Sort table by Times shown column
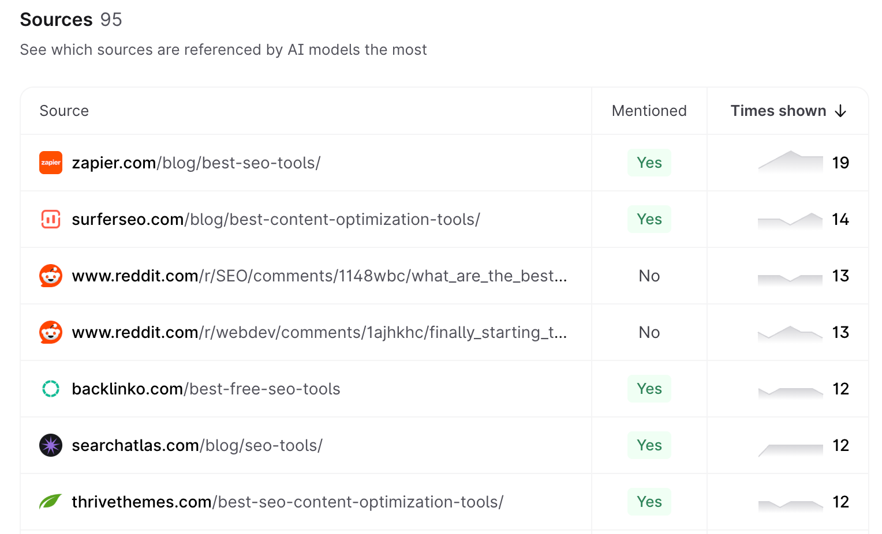 pos(778,111)
